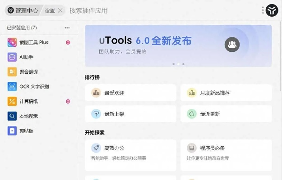Select the first banner carousel dot
This screenshot has height=180, width=282.
pyautogui.click(x=174, y=64)
